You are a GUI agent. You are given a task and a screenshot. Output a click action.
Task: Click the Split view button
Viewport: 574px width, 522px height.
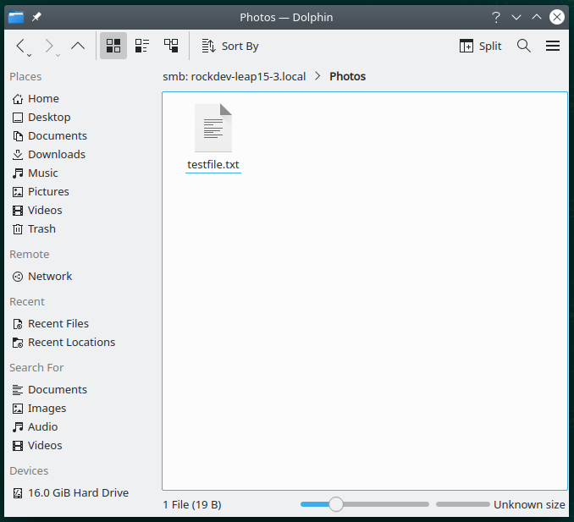point(480,46)
